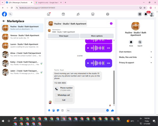Open the Marketplace storefront icon

click(93, 14)
